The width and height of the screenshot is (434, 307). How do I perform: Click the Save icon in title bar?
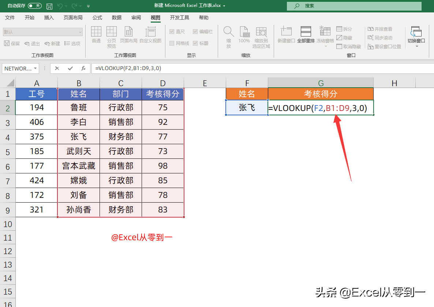[x=49, y=6]
